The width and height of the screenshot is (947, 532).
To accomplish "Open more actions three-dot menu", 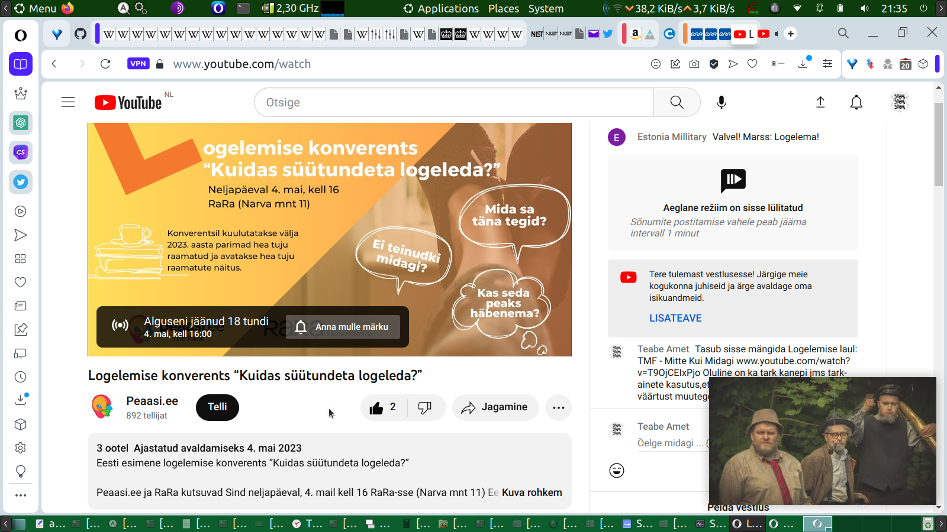I will click(558, 408).
